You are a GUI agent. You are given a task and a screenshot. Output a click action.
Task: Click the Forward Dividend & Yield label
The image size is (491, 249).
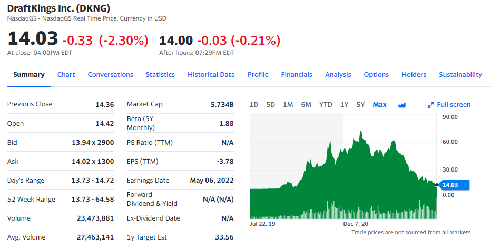pos(152,199)
